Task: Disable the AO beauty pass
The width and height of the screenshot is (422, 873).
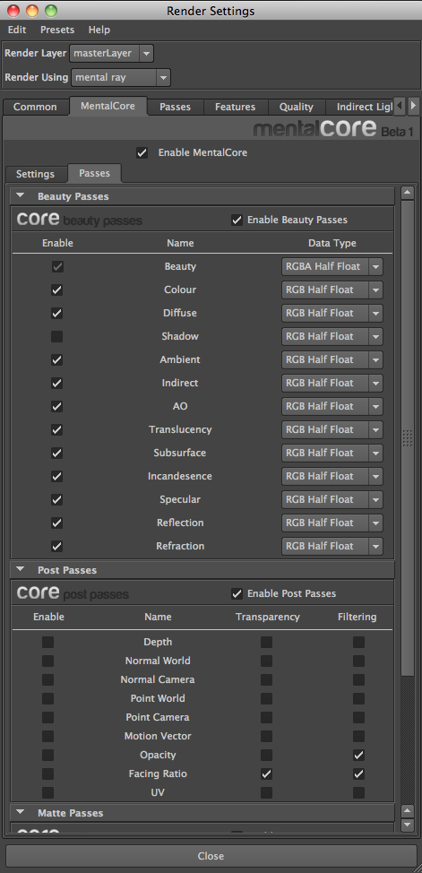Action: (x=56, y=406)
